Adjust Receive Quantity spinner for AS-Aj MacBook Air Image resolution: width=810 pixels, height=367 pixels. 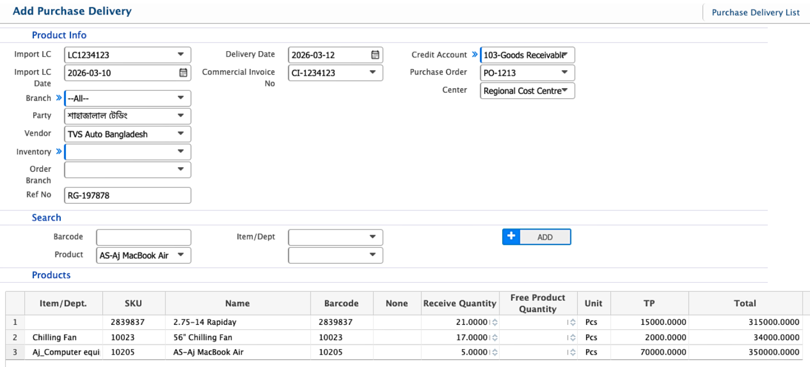point(495,352)
